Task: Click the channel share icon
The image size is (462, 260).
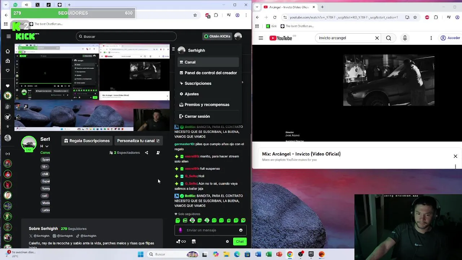Action: 147,153
